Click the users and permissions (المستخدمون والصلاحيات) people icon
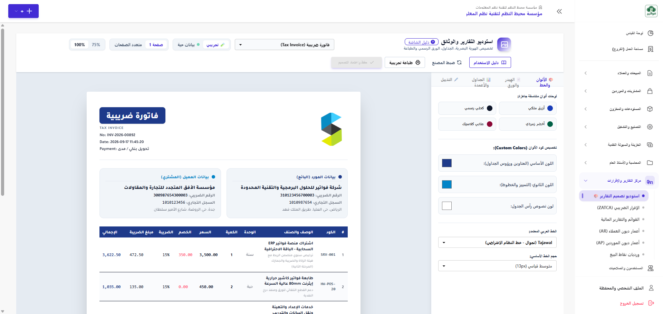 651,268
